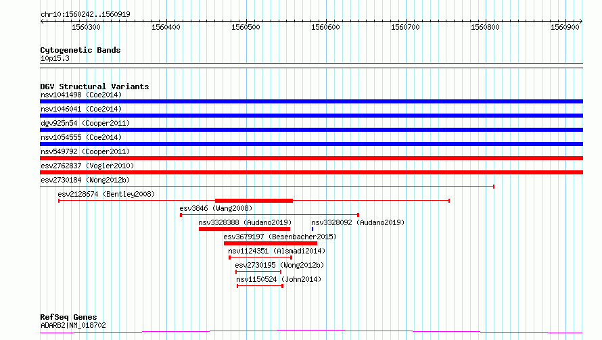Click the ruler's right arrow end

[581, 21]
